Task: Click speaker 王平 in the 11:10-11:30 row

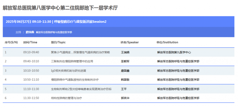Action: pyautogui.click(x=124, y=89)
